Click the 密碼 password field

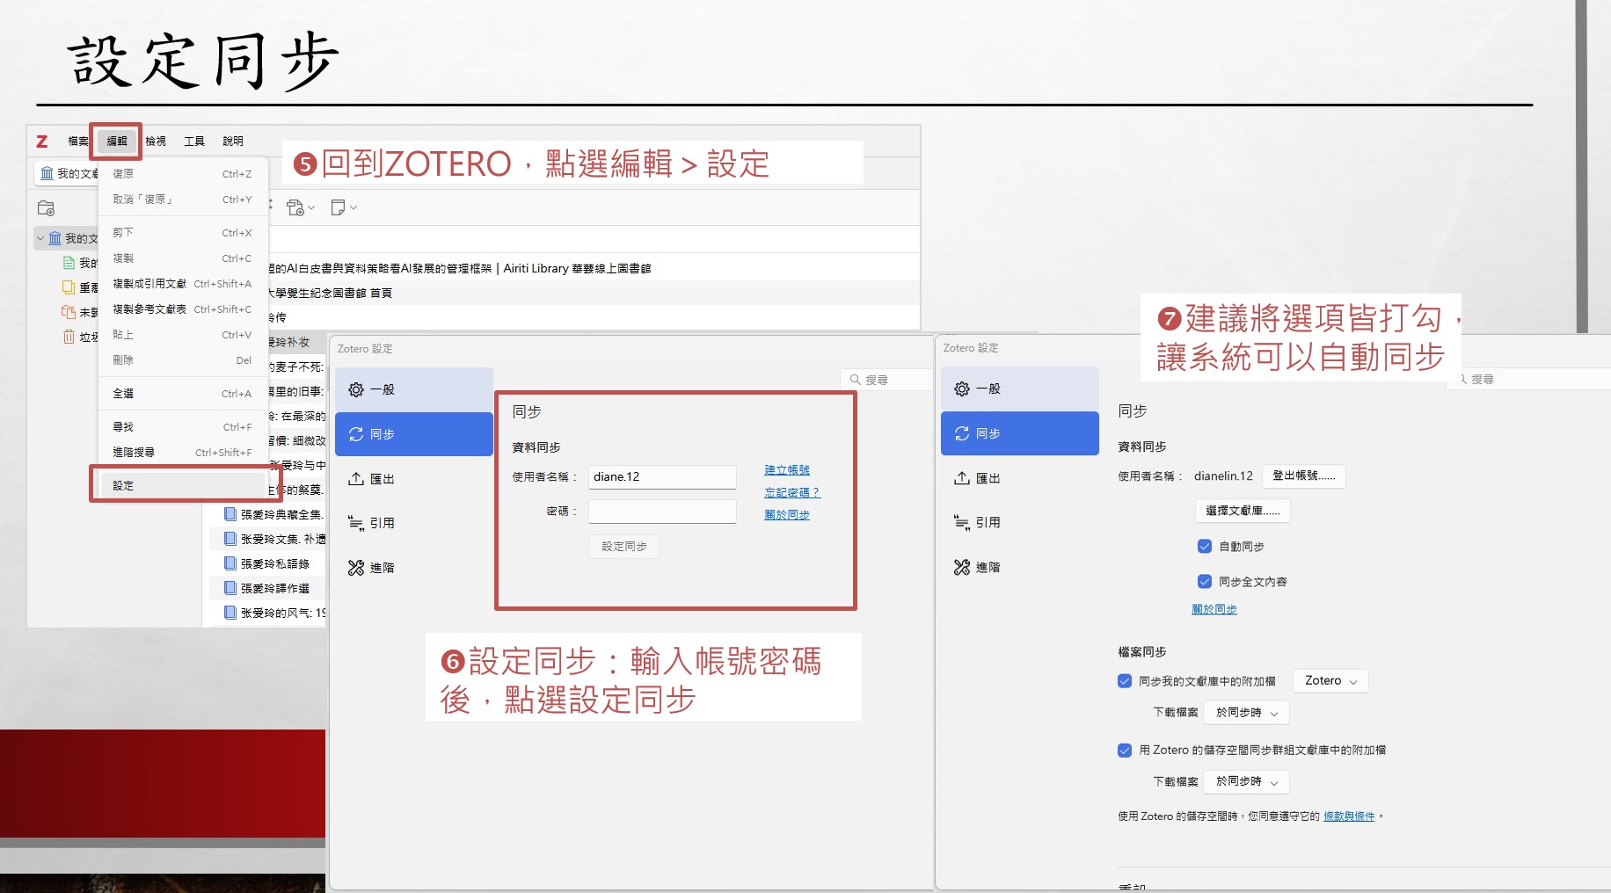[662, 512]
